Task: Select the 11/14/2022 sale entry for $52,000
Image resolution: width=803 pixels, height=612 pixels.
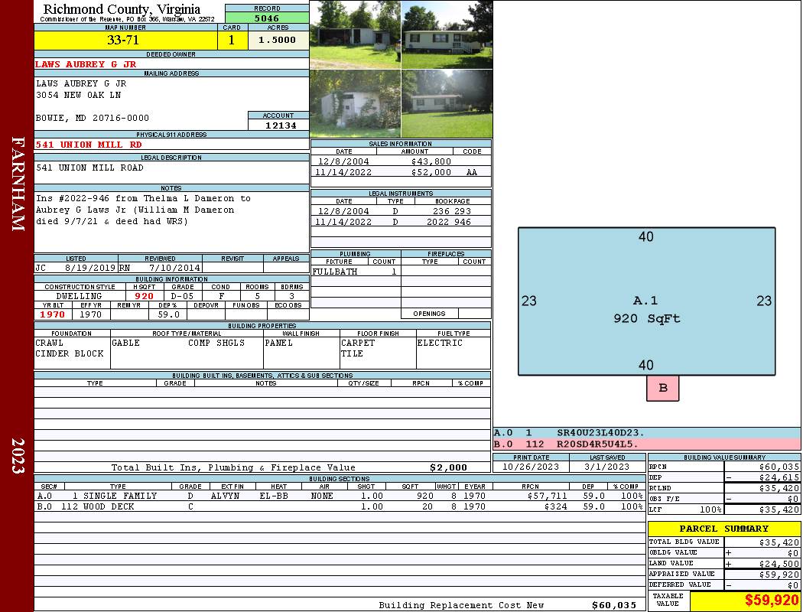Action: coord(401,173)
